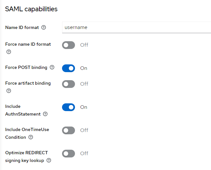Click the Force artifact binding label
Image resolution: width=211 pixels, height=170 pixels.
28,83
